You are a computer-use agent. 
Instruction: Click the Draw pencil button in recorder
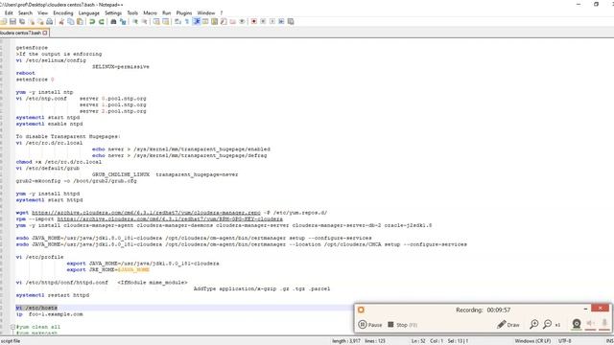(x=508, y=325)
